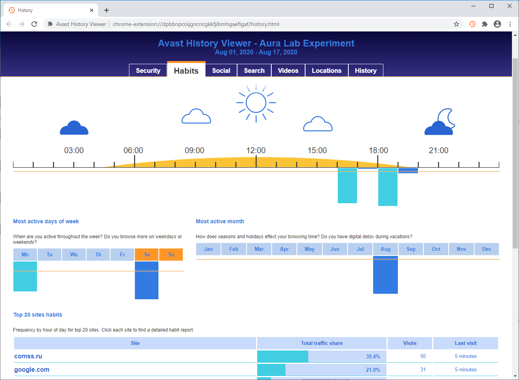
Task: Click the dark cloud icon above 03:00
Action: (74, 128)
